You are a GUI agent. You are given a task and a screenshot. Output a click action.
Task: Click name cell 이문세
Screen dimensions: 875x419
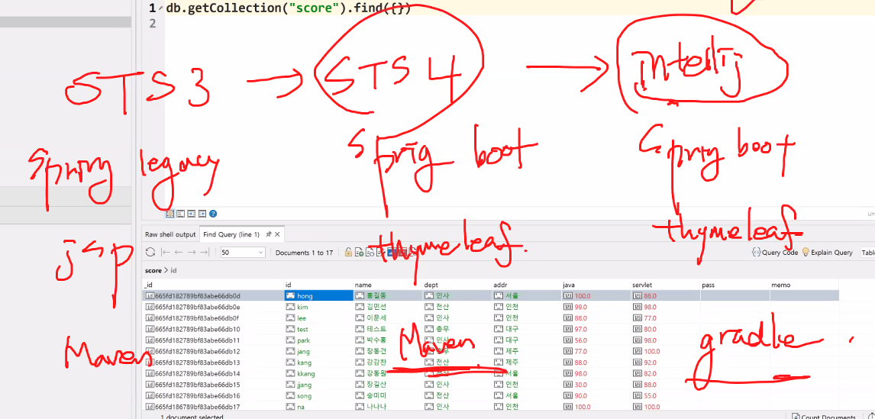tap(388, 318)
